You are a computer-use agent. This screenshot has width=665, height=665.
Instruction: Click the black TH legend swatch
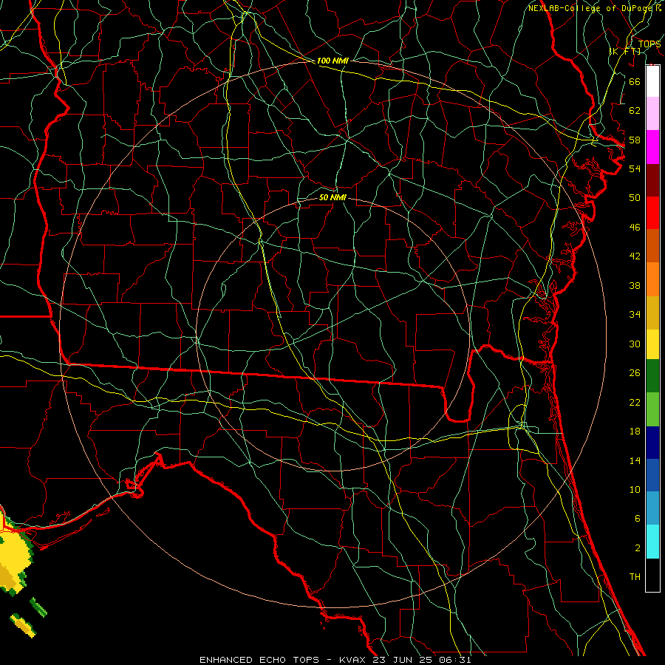652,575
